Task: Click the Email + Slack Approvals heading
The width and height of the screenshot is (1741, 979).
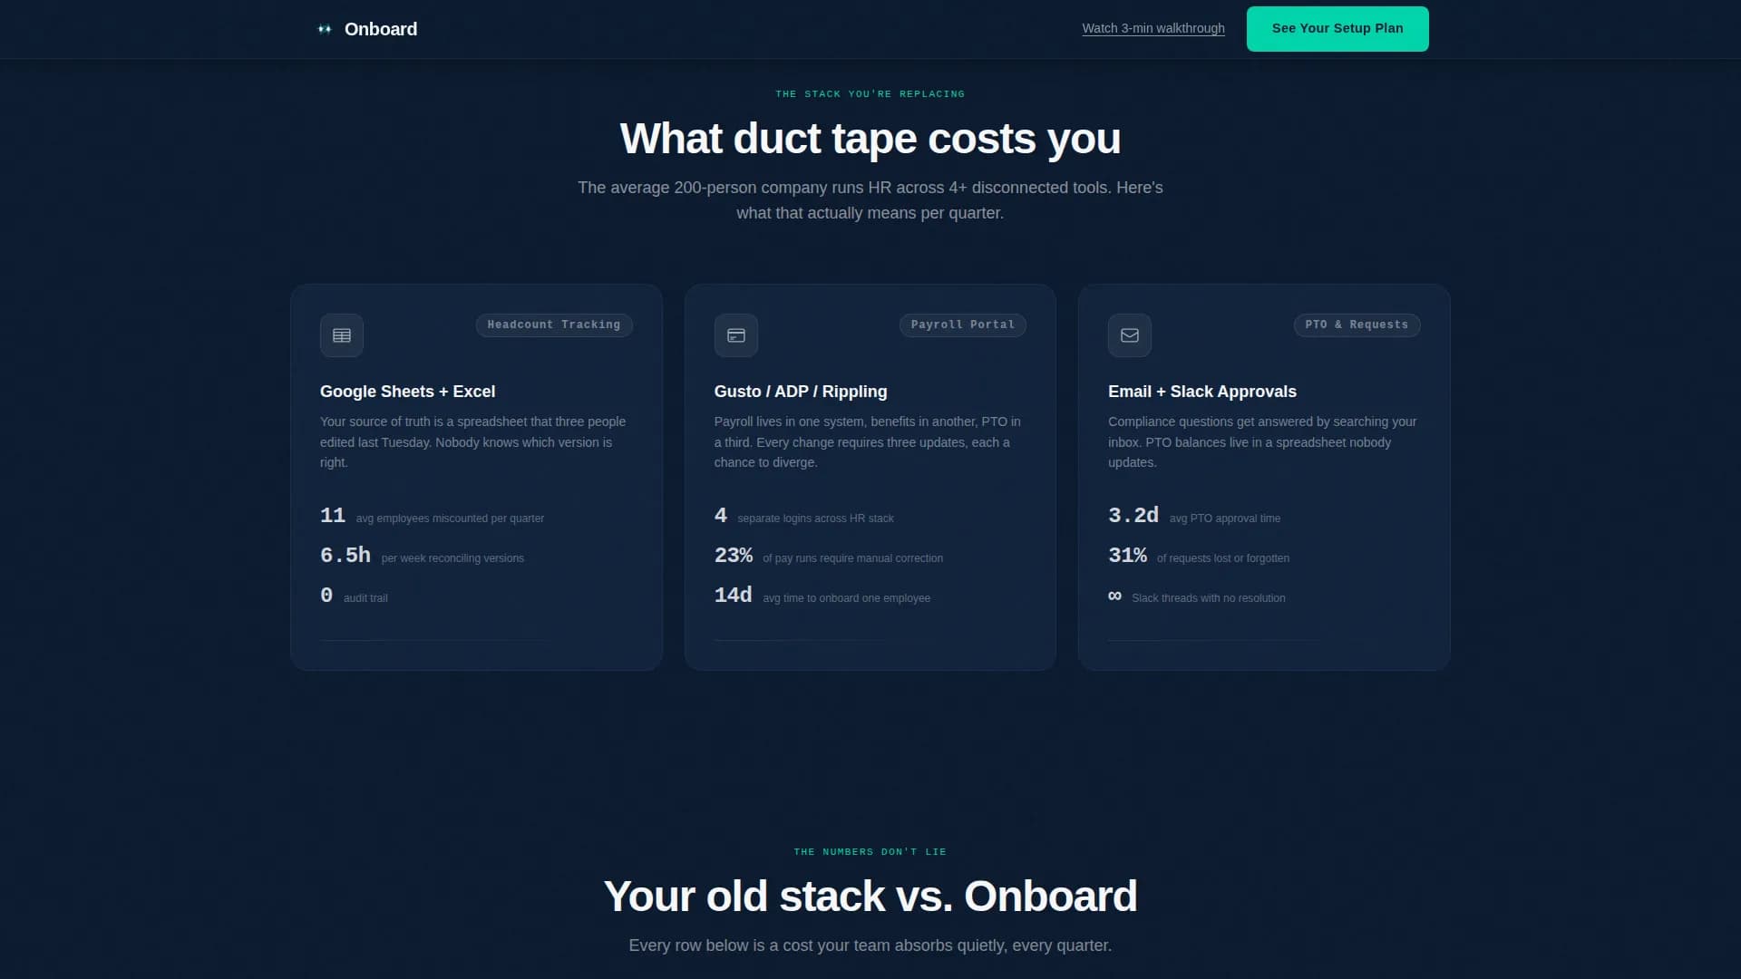Action: 1202,392
